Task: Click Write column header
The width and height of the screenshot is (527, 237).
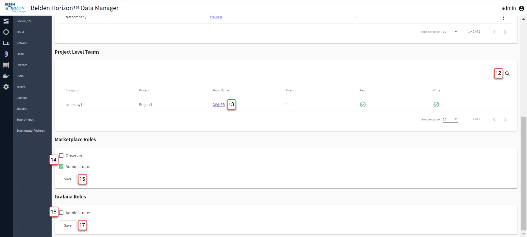Action: (436, 90)
